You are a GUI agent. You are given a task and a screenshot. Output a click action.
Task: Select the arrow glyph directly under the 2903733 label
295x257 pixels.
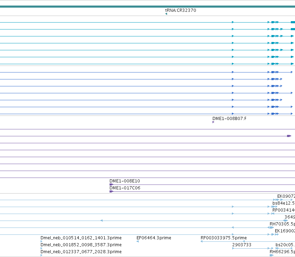coord(233,249)
